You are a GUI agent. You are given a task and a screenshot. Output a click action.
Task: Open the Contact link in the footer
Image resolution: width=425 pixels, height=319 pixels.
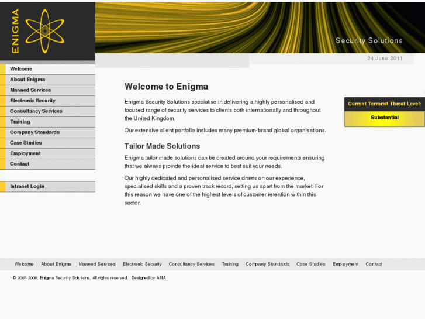374,264
